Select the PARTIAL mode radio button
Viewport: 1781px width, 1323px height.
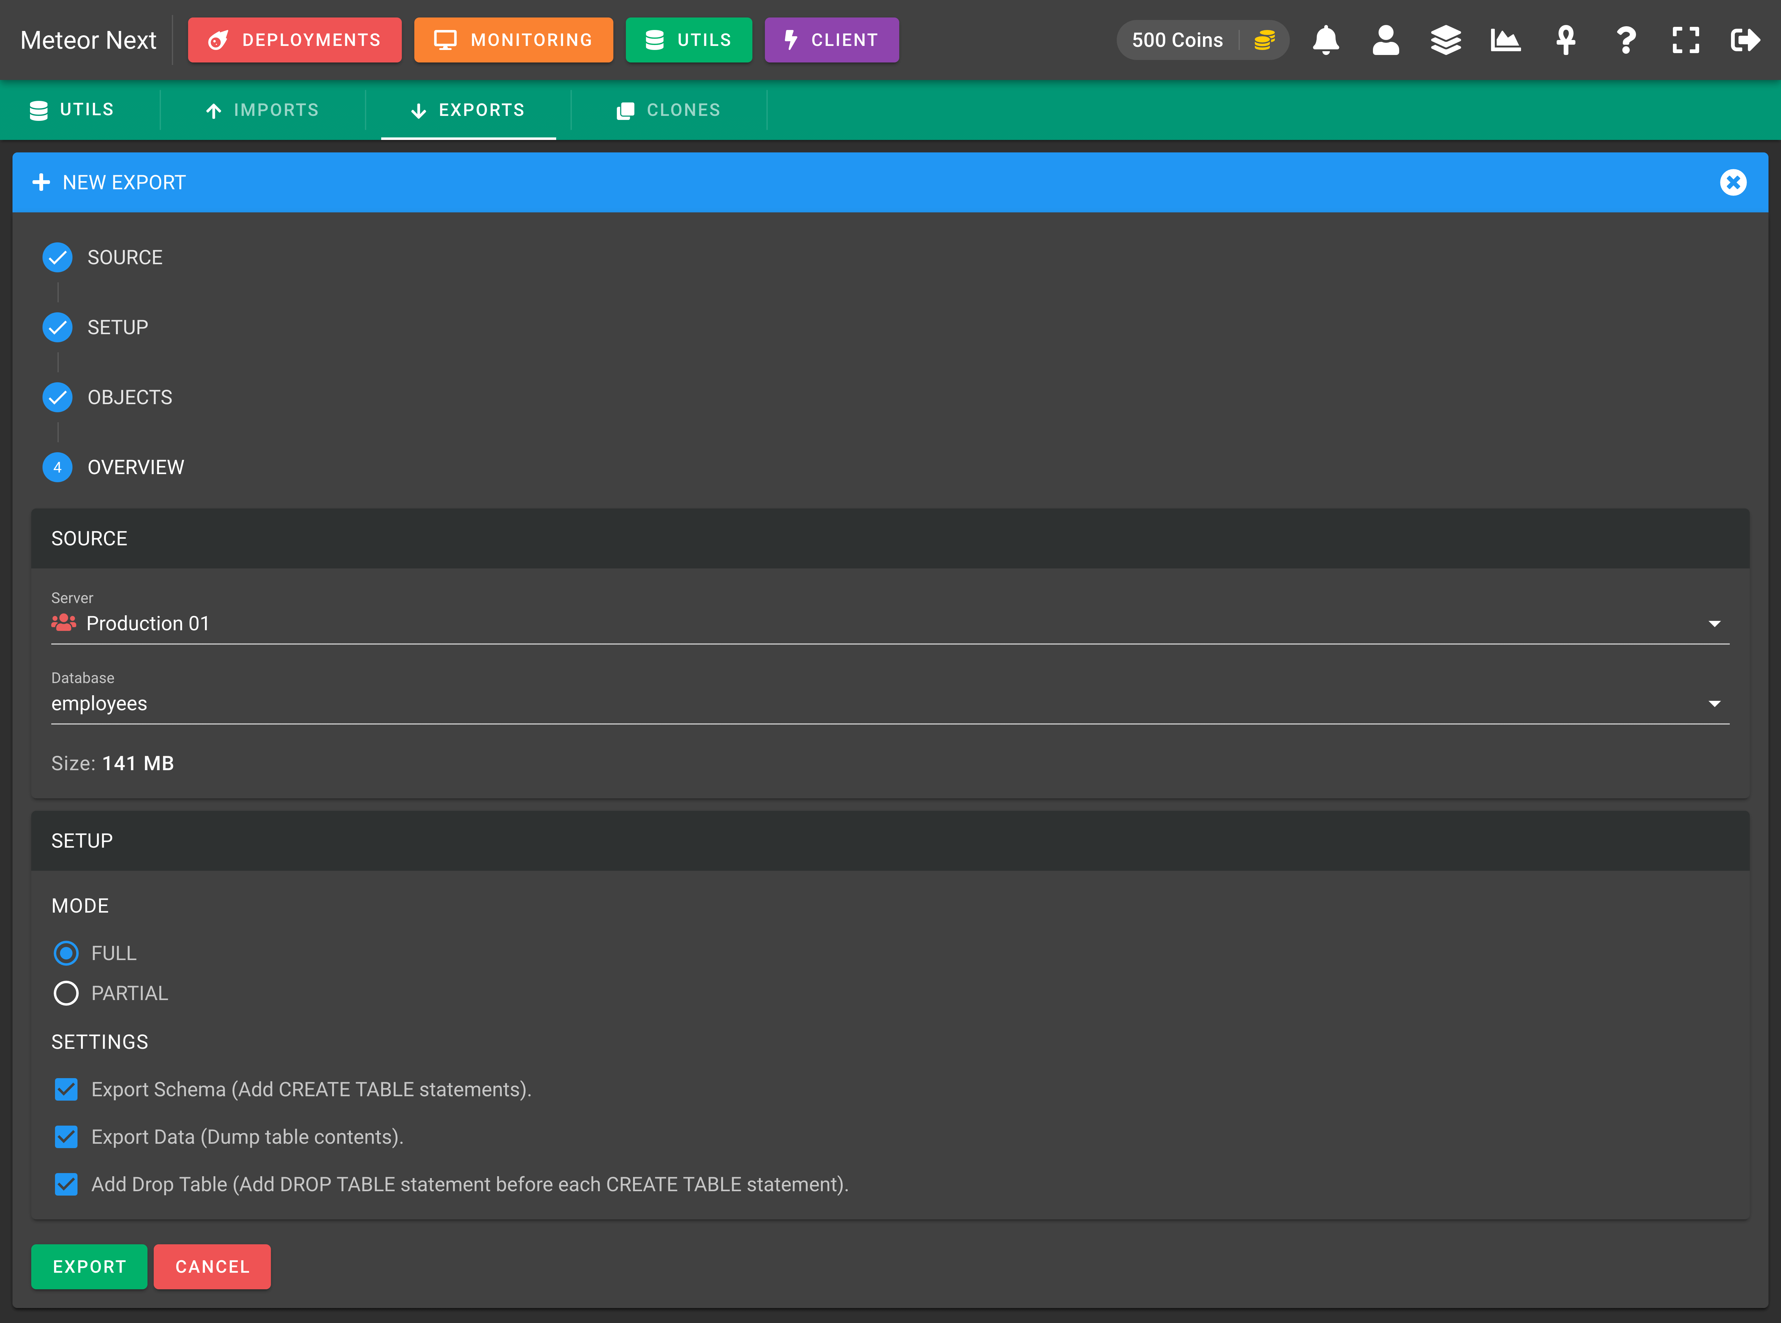[x=66, y=993]
